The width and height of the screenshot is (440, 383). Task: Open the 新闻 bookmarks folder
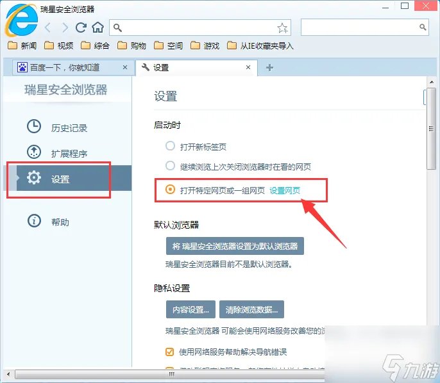[22, 45]
